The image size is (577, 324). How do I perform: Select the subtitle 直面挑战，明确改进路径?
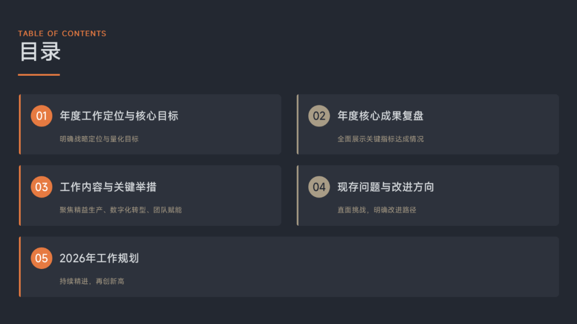pyautogui.click(x=377, y=210)
